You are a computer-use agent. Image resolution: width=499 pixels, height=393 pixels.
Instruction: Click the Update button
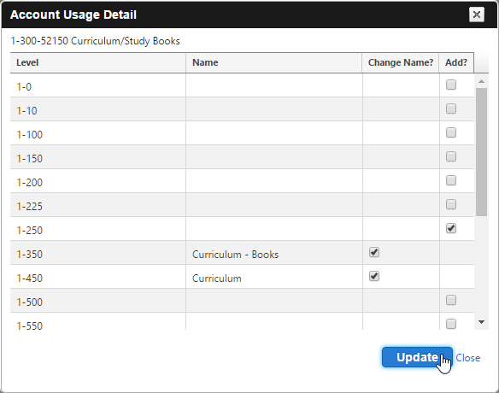point(417,357)
